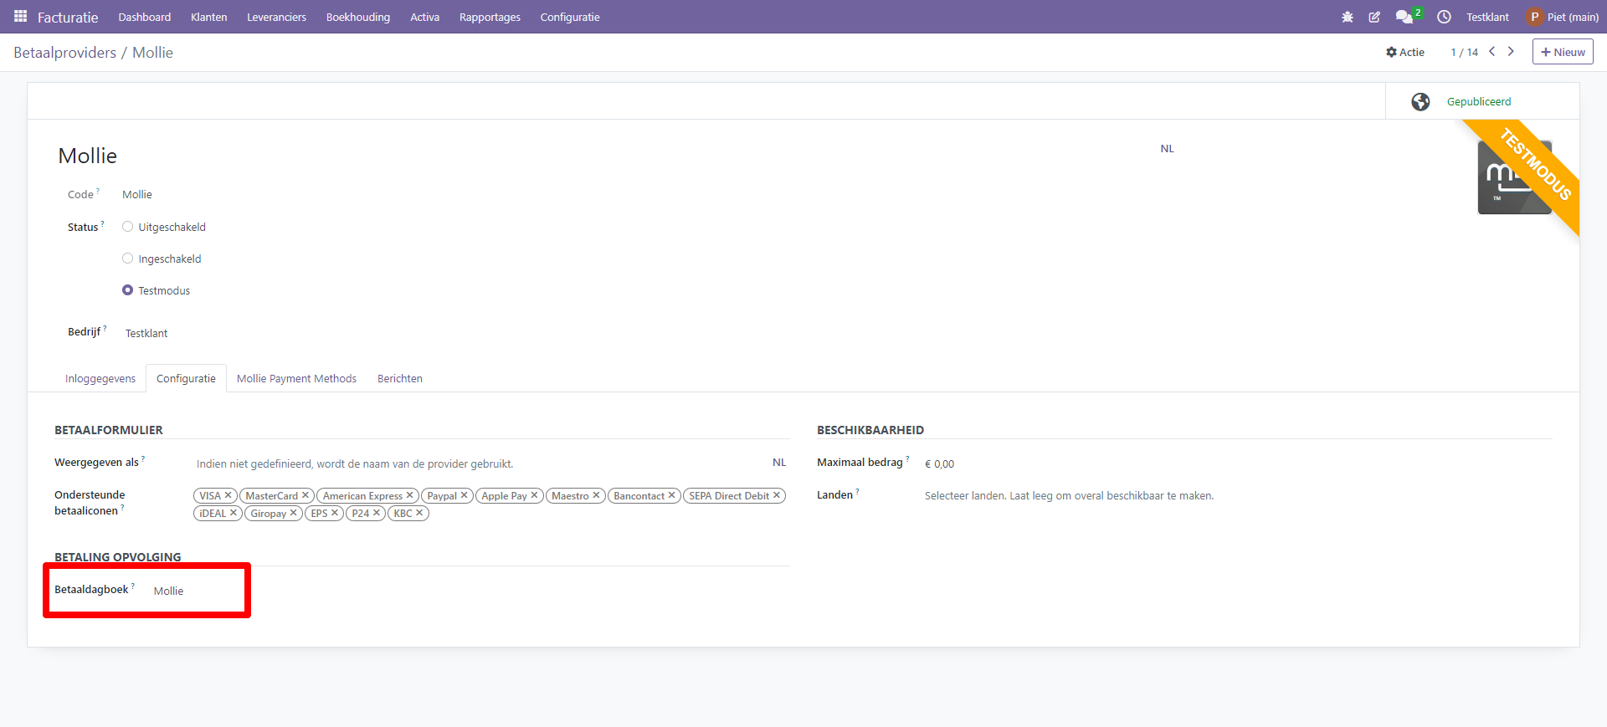Screen dimensions: 1607x727
Task: Select the Ingeschakeld status option
Action: (x=128, y=259)
